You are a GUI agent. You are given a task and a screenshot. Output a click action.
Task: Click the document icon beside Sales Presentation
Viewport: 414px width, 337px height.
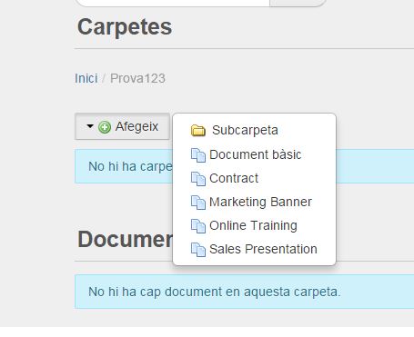[198, 250]
